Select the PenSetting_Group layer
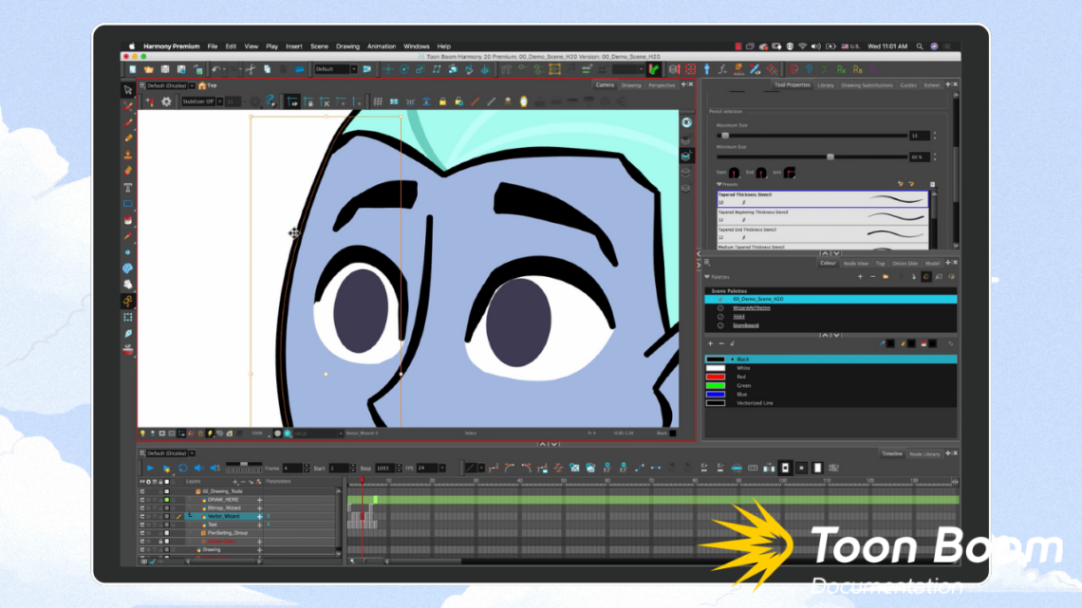This screenshot has width=1082, height=608. click(227, 533)
